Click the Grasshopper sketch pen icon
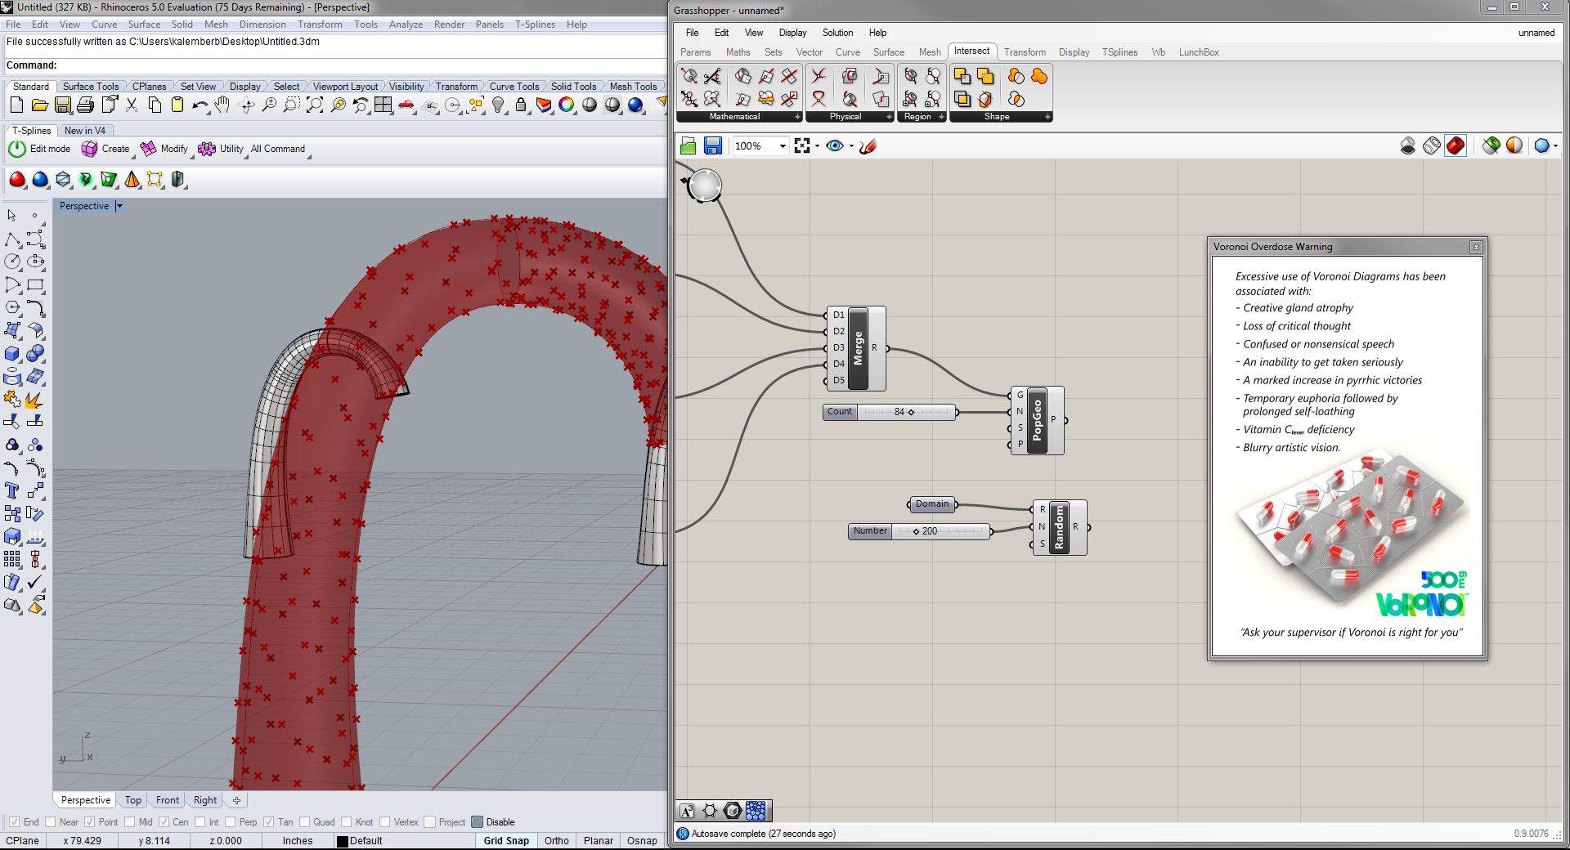The width and height of the screenshot is (1570, 850). pyautogui.click(x=868, y=146)
